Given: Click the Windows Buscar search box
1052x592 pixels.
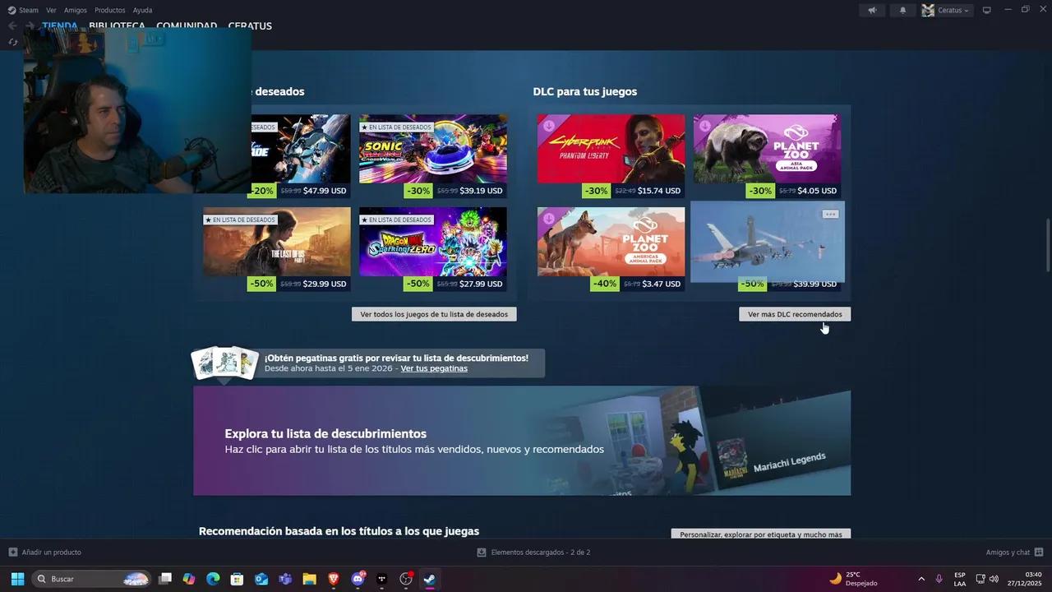Looking at the screenshot, I should tap(92, 579).
